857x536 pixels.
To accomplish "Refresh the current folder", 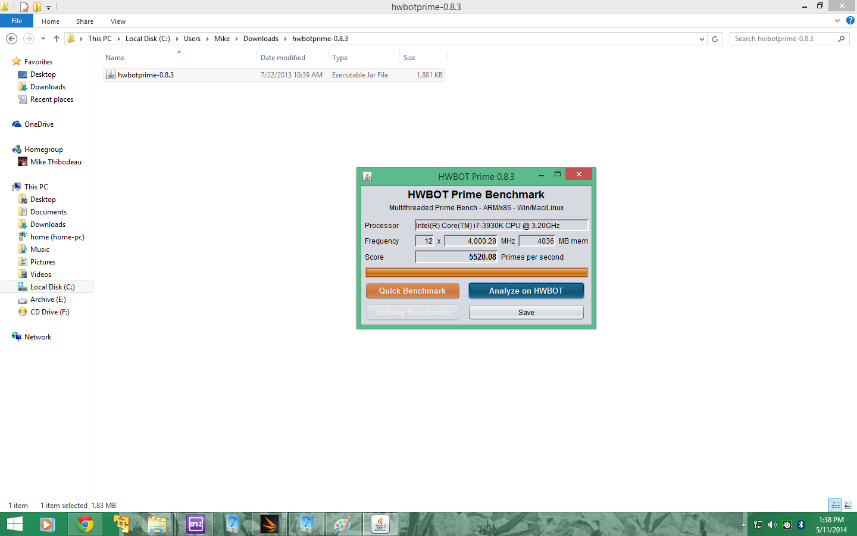I will point(715,39).
